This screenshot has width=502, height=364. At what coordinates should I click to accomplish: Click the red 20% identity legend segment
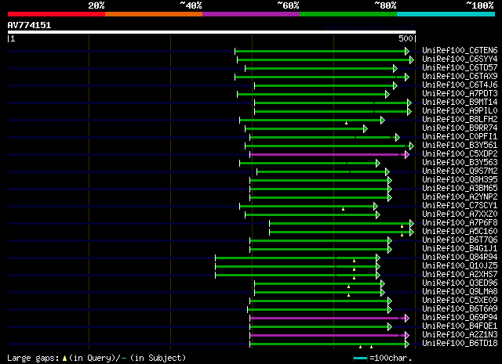[x=56, y=14]
